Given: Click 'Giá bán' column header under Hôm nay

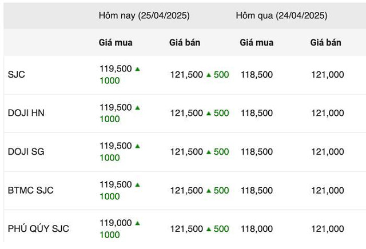Looking at the screenshot, I should tap(185, 42).
